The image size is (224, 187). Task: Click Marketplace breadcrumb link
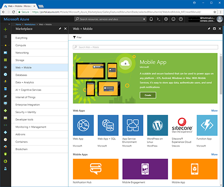30,24
